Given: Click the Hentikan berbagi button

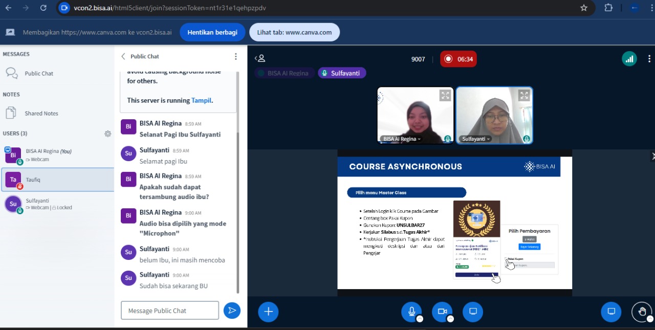Looking at the screenshot, I should [x=212, y=32].
